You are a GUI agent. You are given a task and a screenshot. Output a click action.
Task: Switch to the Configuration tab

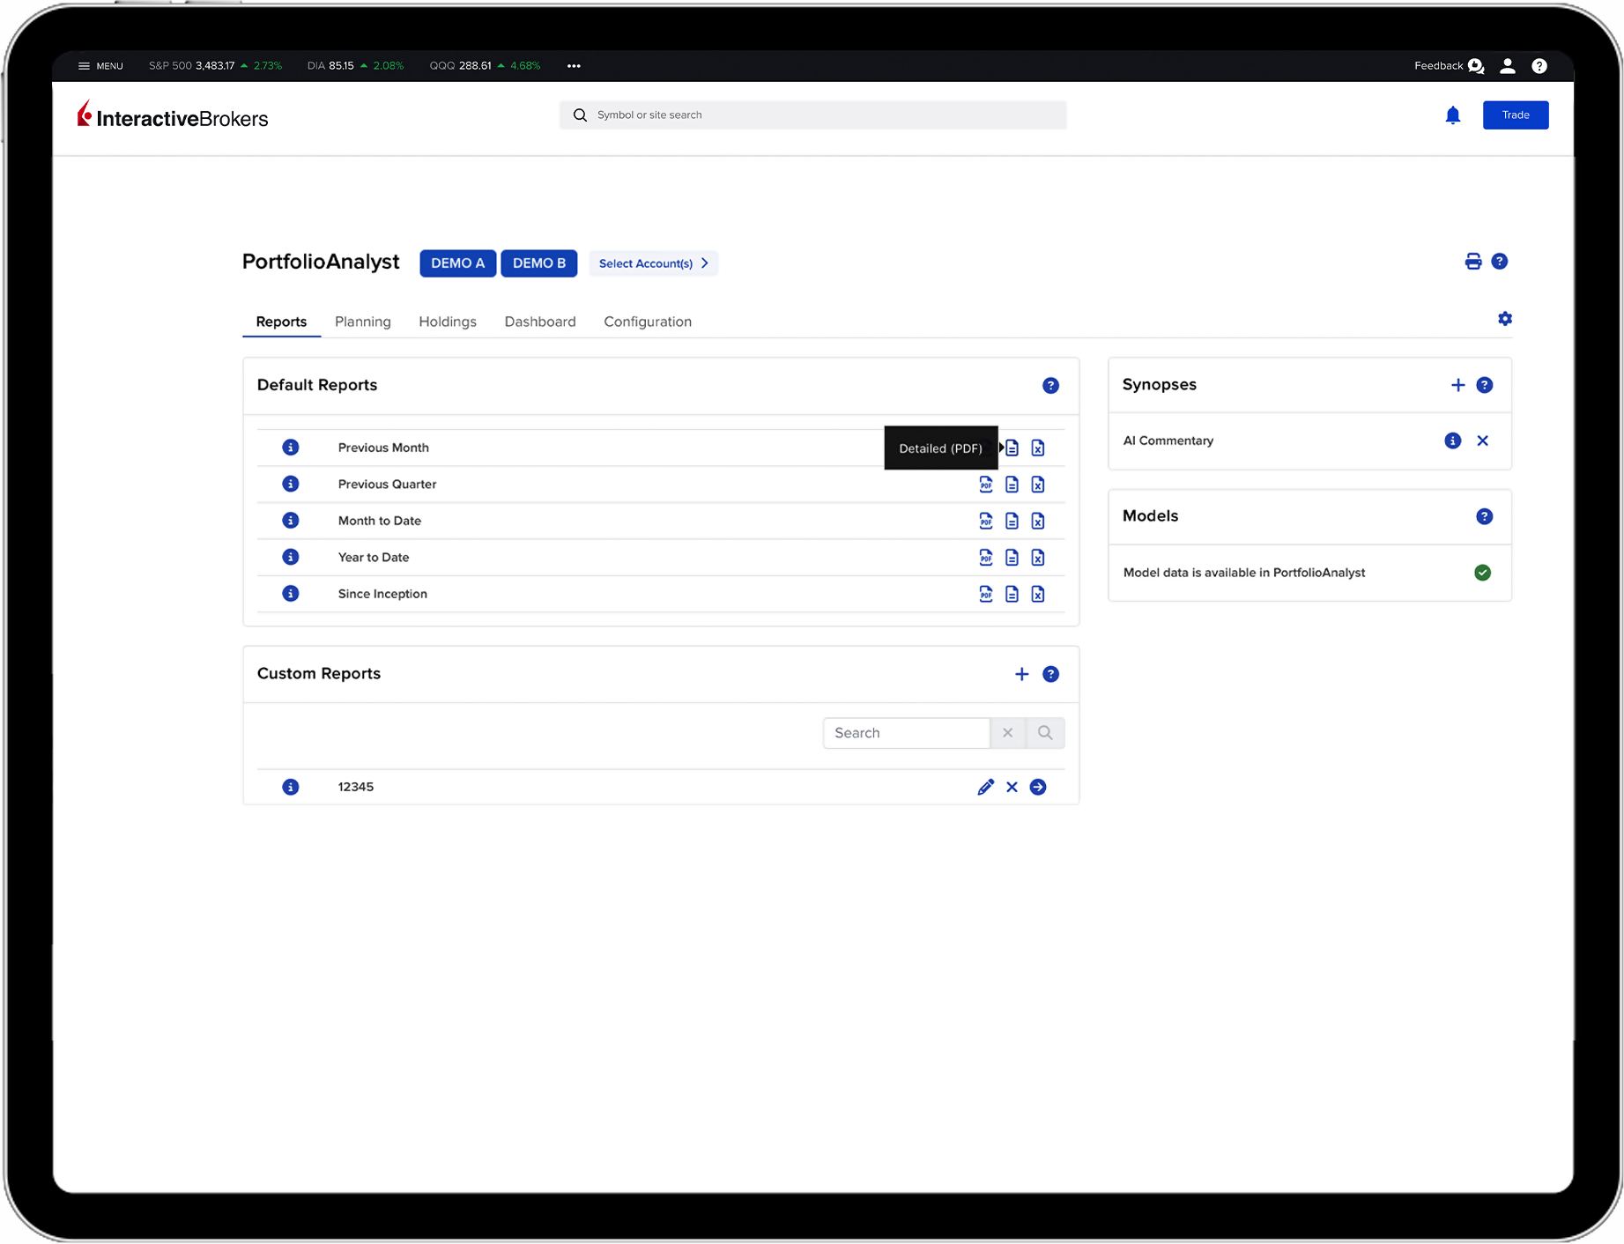pyautogui.click(x=647, y=322)
